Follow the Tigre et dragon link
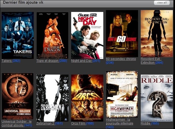 tap(47, 61)
